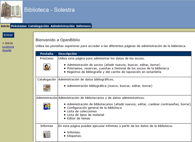The width and height of the screenshot is (195, 142).
Task: Open the Administración tab
Action: click(62, 26)
